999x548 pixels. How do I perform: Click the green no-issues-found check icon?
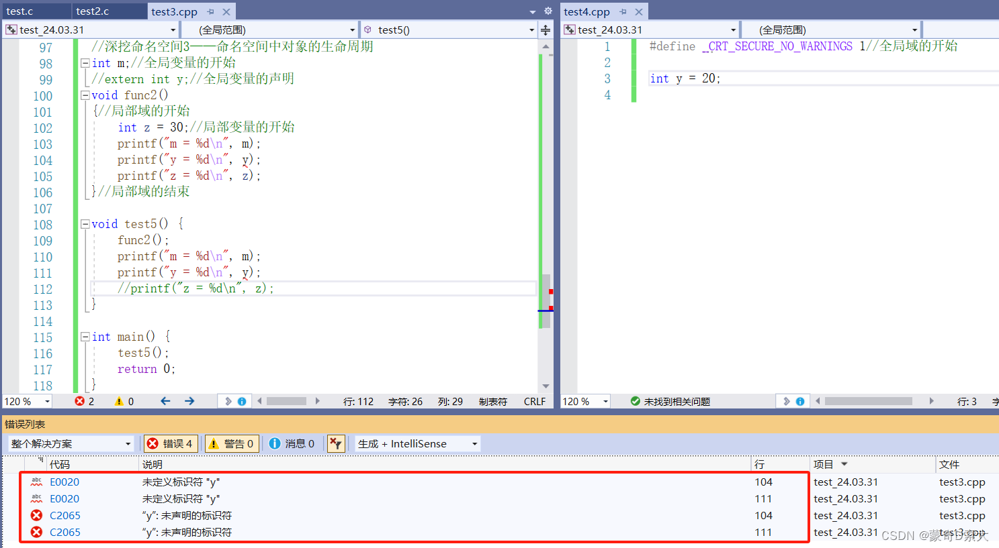(635, 401)
